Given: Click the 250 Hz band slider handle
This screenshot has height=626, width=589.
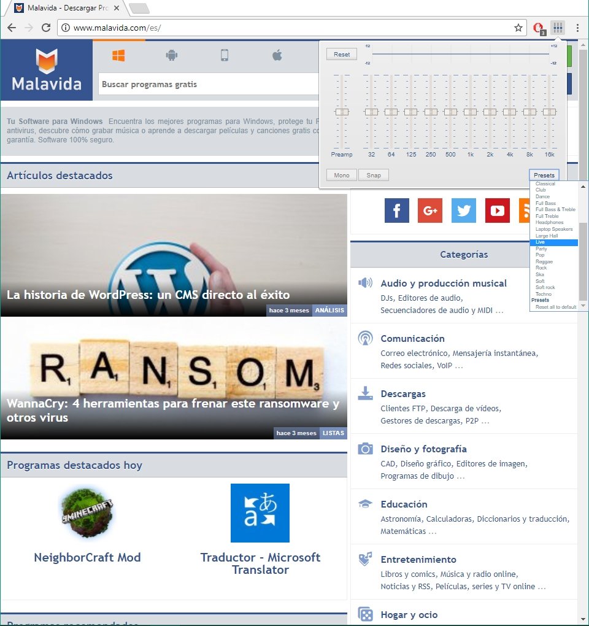Looking at the screenshot, I should click(431, 112).
